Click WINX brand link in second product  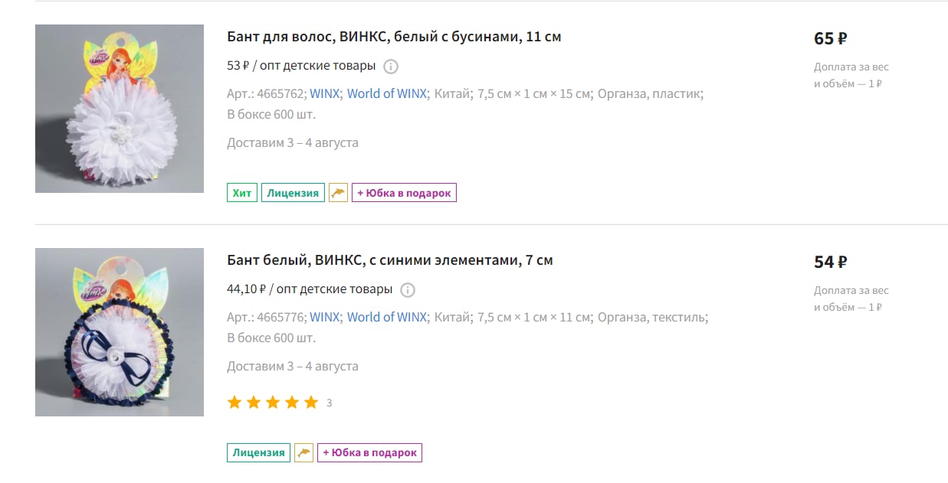pos(325,317)
